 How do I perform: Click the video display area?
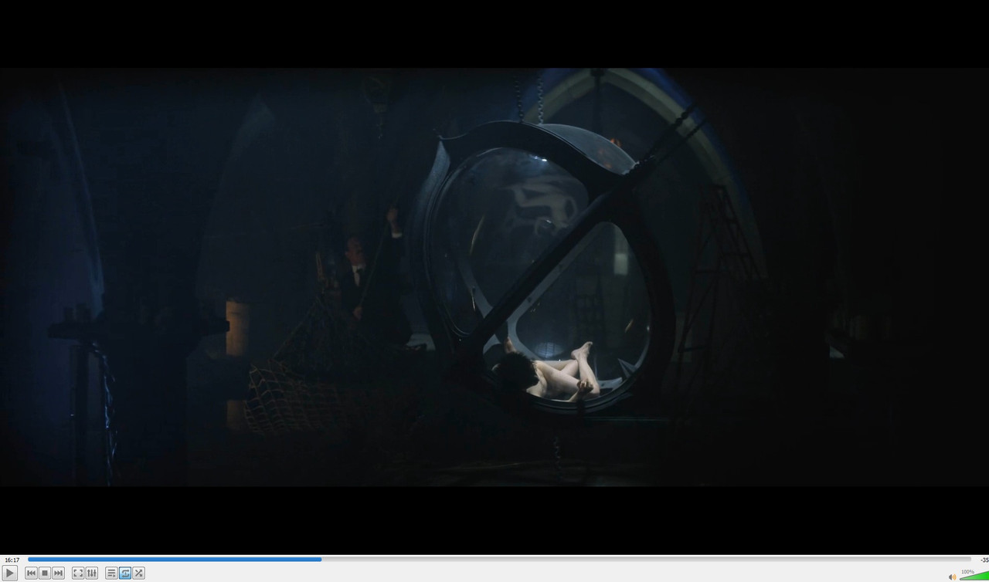click(494, 276)
